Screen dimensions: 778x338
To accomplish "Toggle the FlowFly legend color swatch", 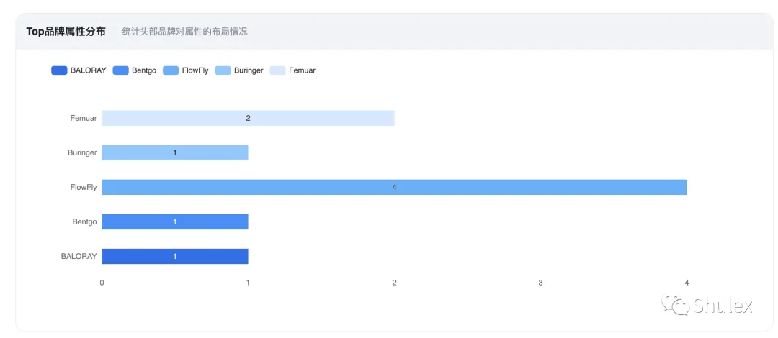I will 171,70.
